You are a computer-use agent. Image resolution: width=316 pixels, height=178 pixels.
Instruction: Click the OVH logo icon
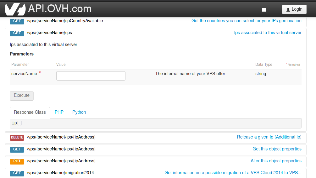15,9
